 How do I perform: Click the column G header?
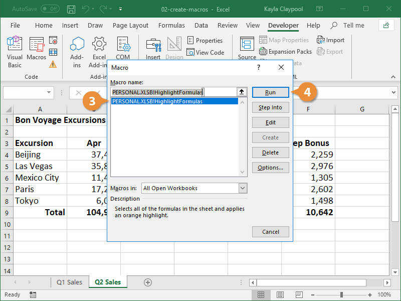tap(362, 109)
